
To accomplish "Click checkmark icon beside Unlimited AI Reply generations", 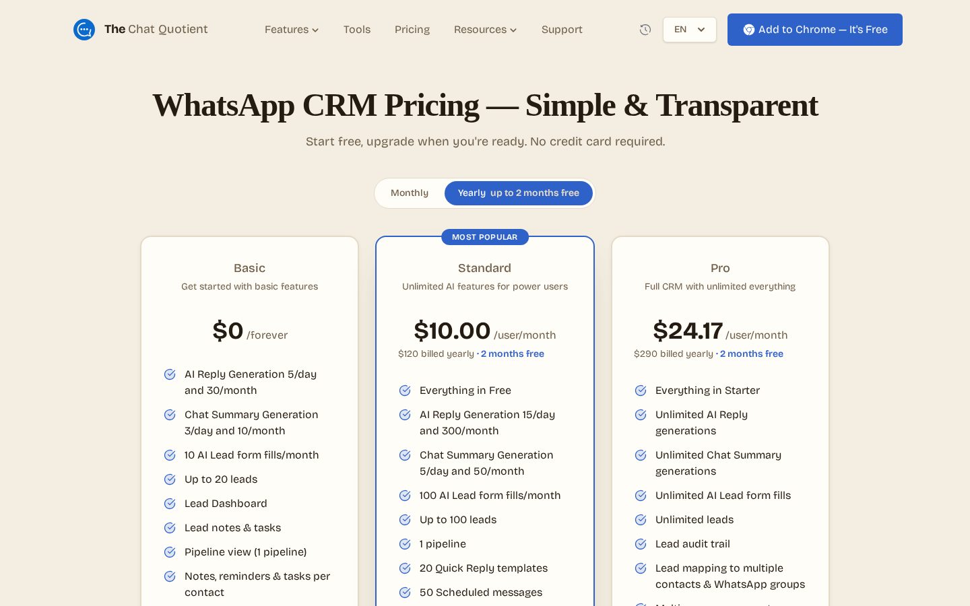I will 641,415.
